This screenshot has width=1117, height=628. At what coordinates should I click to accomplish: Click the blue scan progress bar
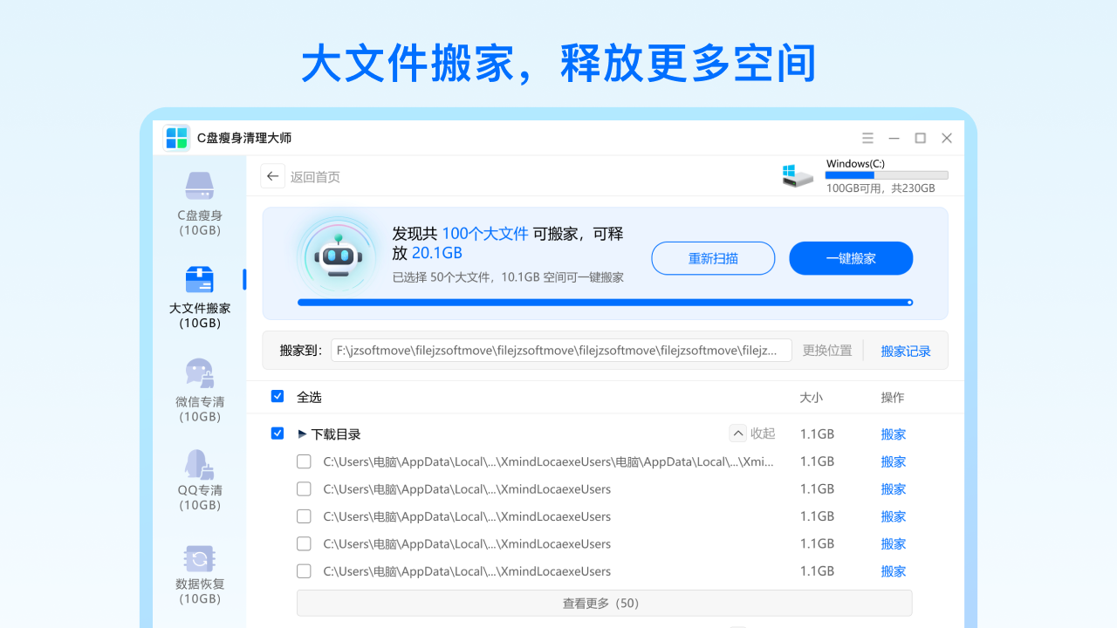tap(604, 303)
